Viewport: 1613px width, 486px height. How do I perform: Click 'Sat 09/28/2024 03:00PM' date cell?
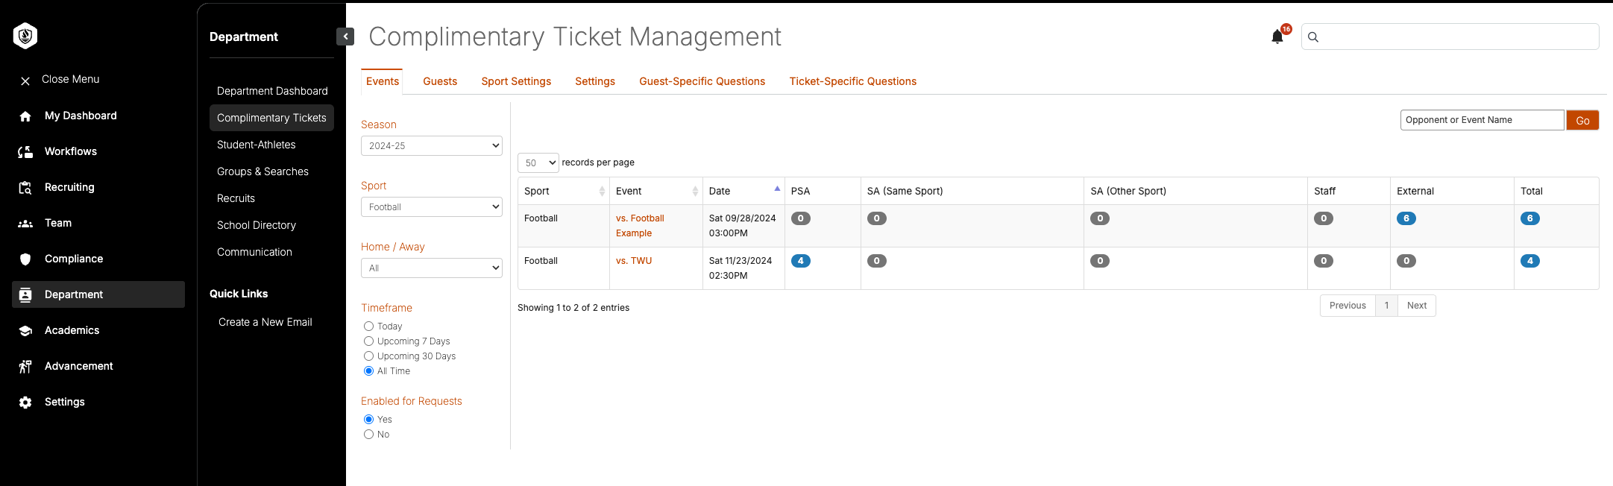(x=743, y=226)
